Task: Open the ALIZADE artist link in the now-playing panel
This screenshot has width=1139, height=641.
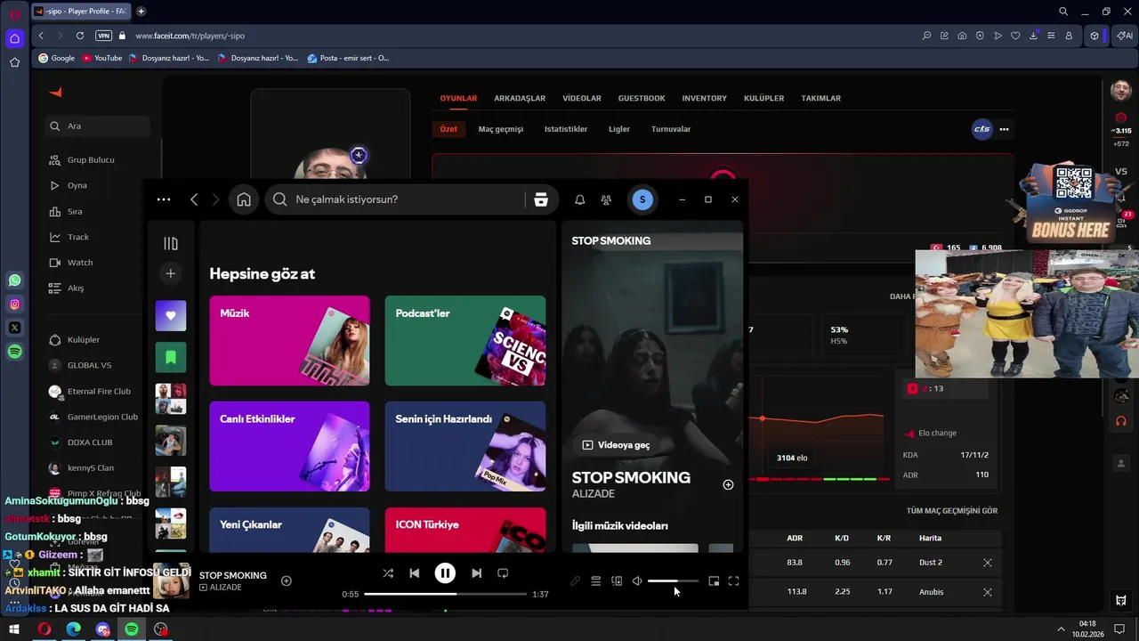Action: click(x=594, y=494)
